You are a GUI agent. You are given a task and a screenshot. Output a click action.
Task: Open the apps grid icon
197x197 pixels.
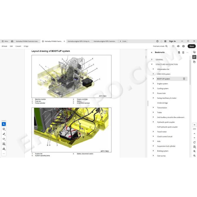165,41
